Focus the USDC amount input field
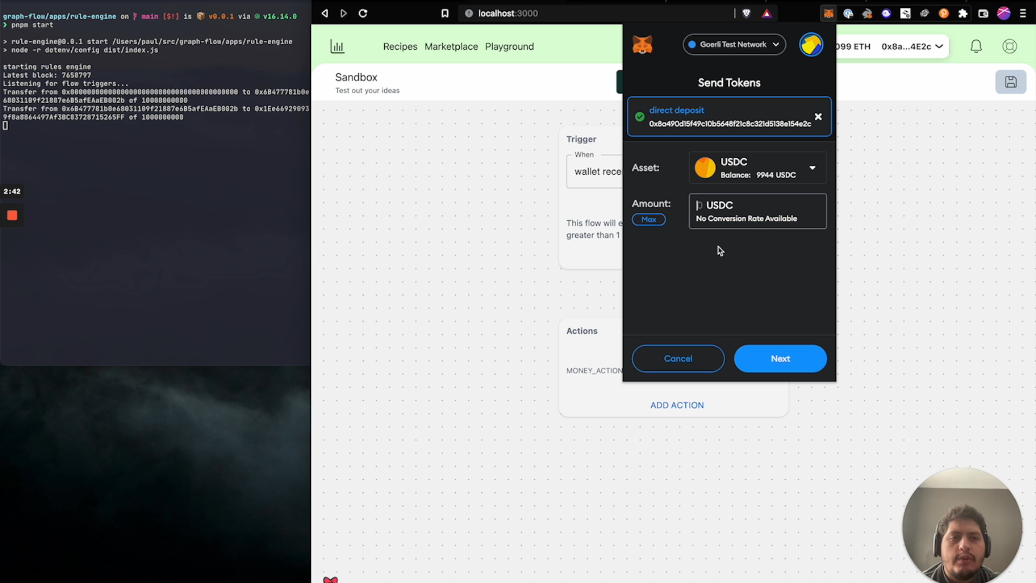The width and height of the screenshot is (1036, 583). 758,211
